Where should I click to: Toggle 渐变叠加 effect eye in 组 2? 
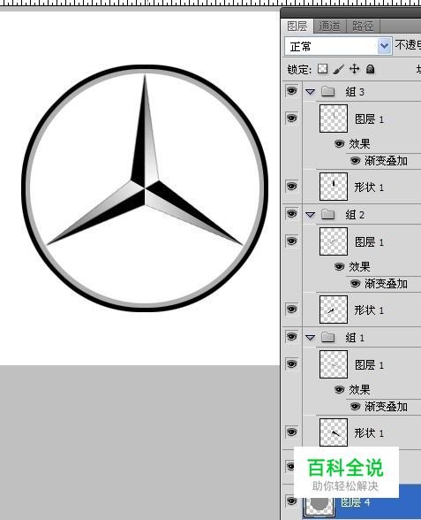355,284
